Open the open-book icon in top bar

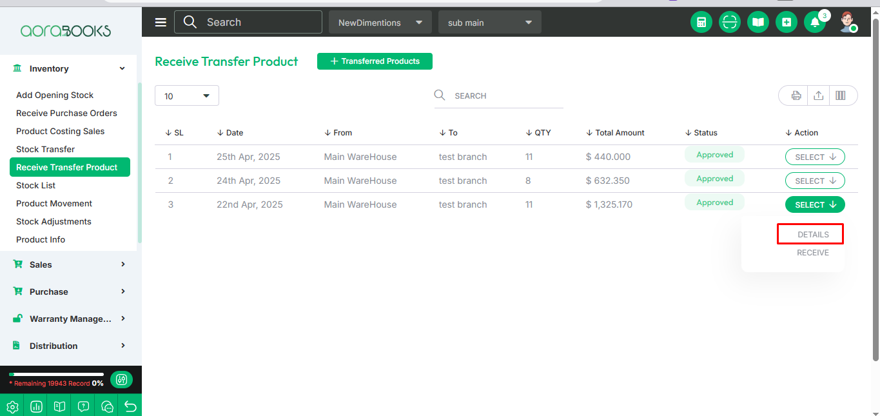(x=758, y=23)
